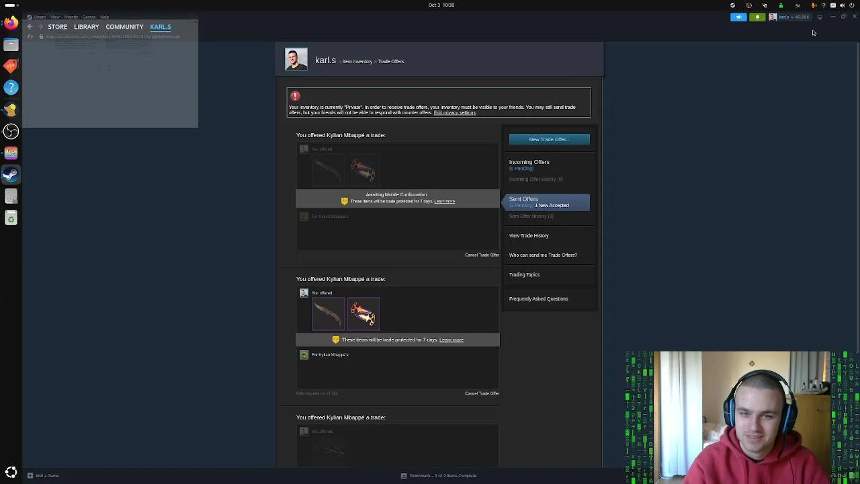Open Item Inventory breadcrumb link
860x484 pixels.
(357, 62)
